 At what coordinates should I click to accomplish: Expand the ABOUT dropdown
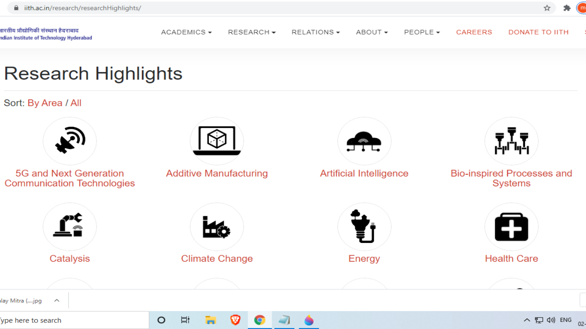[x=372, y=32]
